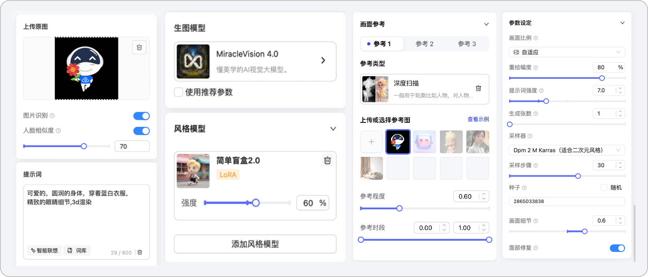Viewport: 648px width, 277px height.
Task: Toggle the 图片识别 switch
Action: point(141,116)
